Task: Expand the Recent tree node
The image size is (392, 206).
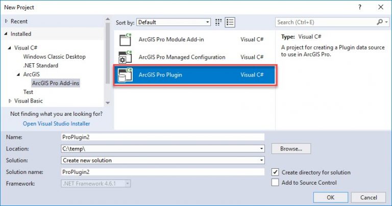Action: click(6, 21)
